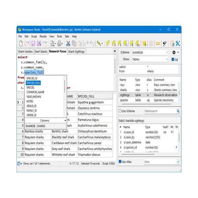This screenshot has height=198, width=198.
Task: Click the wrench tools icon in toolbar
Action: coord(178,43)
